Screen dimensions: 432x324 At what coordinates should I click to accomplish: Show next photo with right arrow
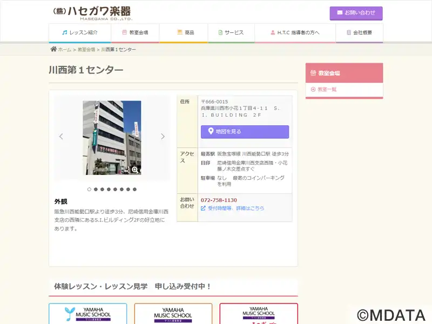pyautogui.click(x=163, y=137)
